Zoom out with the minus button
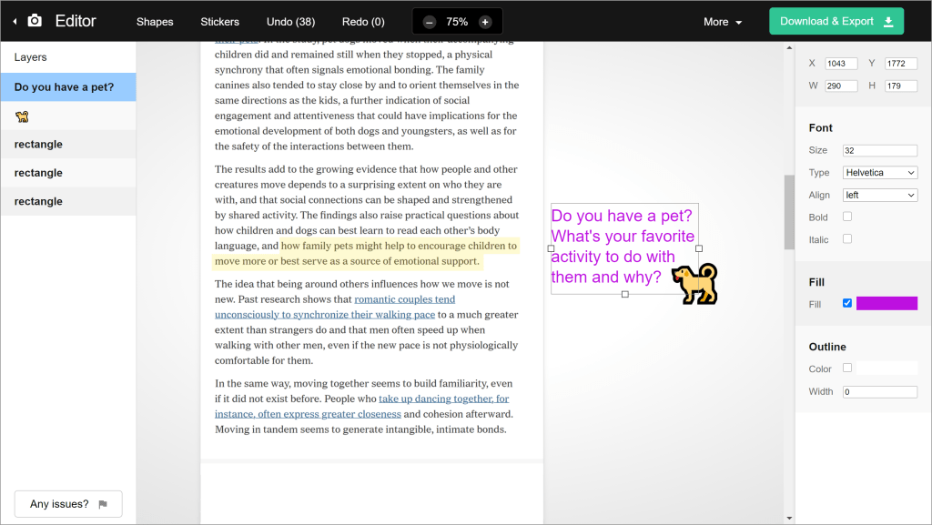932x525 pixels. point(430,22)
